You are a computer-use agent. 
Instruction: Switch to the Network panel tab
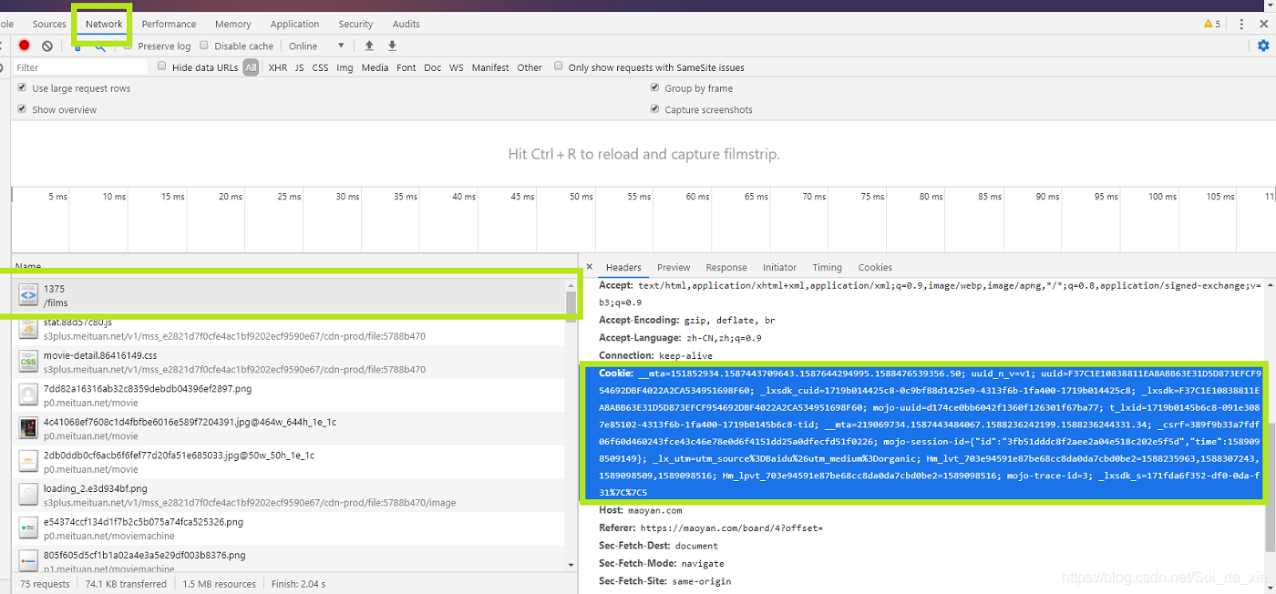pyautogui.click(x=104, y=24)
